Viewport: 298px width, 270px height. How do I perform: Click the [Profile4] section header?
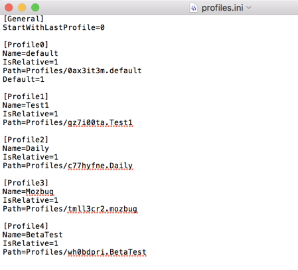coord(26,226)
